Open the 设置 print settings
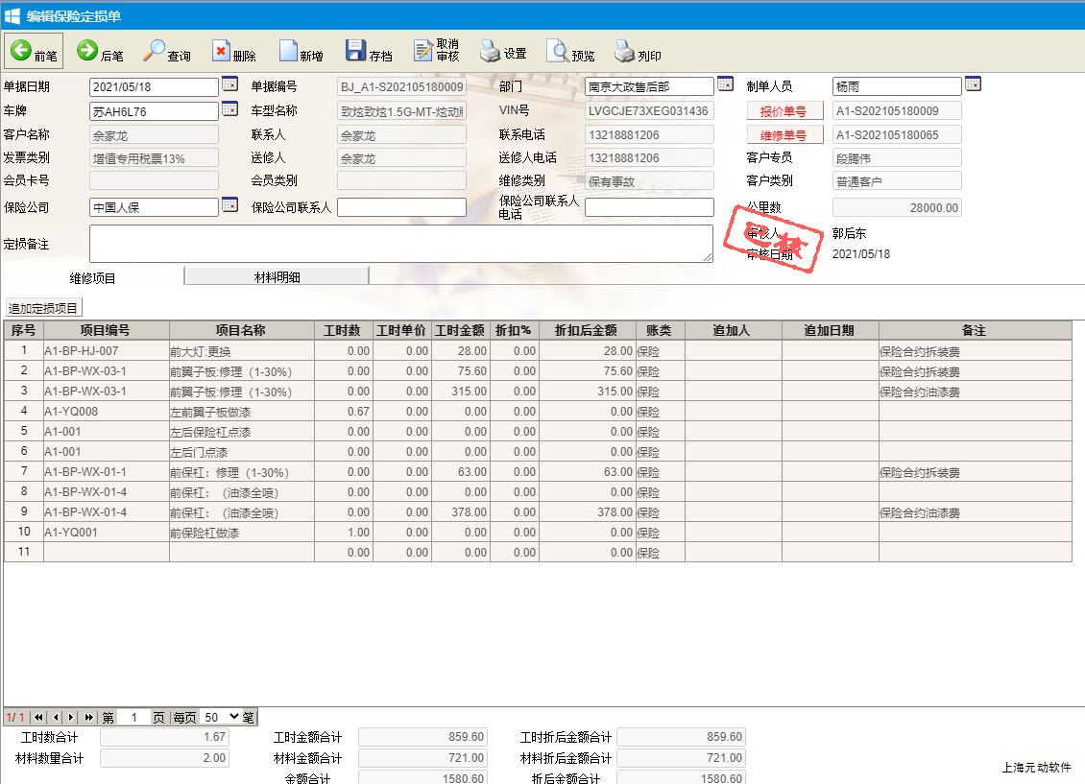The image size is (1085, 784). [x=504, y=52]
